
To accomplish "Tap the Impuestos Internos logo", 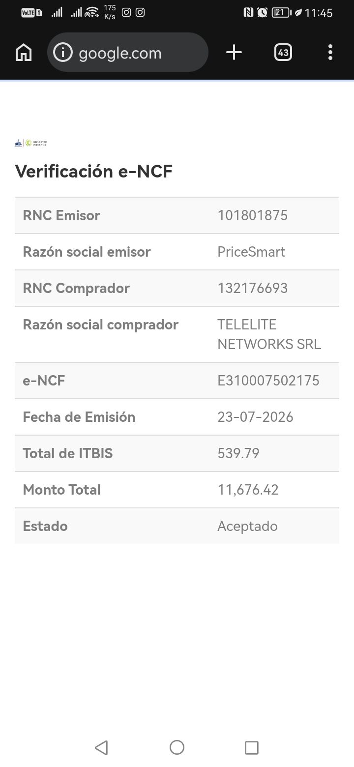I will pos(31,143).
